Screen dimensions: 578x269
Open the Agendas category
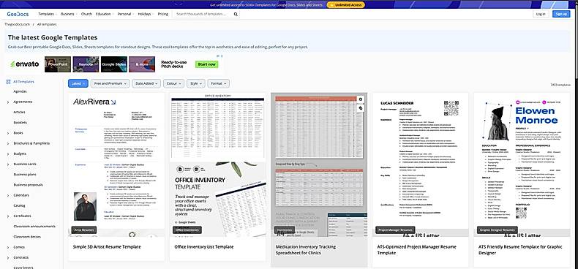point(20,91)
